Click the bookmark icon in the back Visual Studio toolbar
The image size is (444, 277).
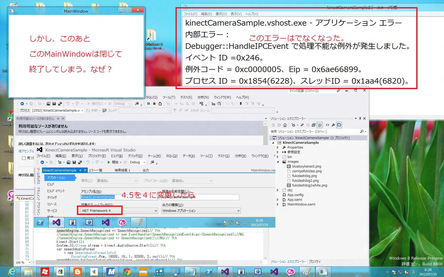tap(241, 104)
